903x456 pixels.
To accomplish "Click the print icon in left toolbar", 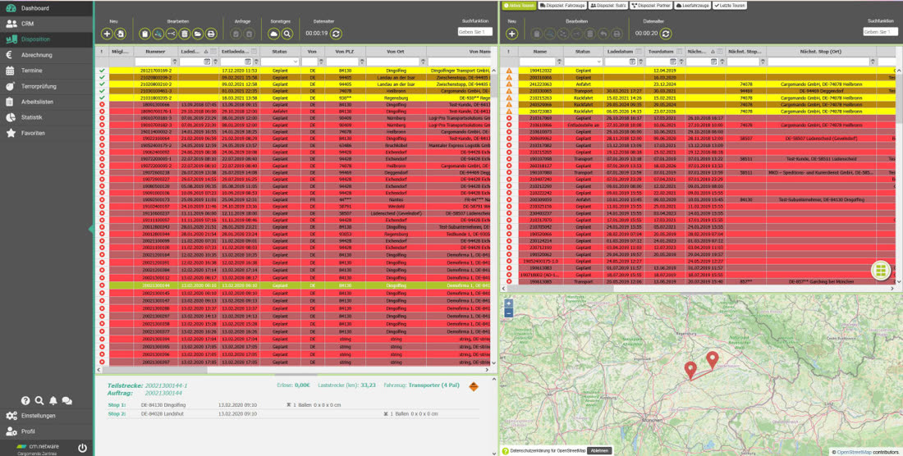I will 211,34.
